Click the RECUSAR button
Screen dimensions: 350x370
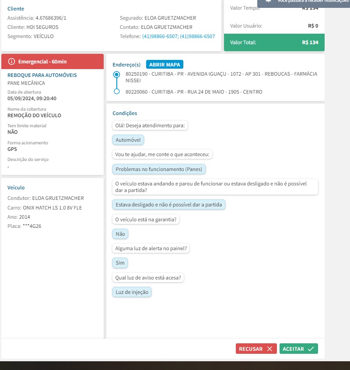click(256, 349)
